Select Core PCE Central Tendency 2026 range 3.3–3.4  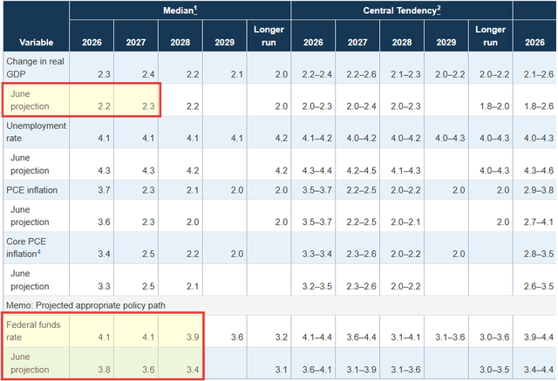(x=316, y=254)
